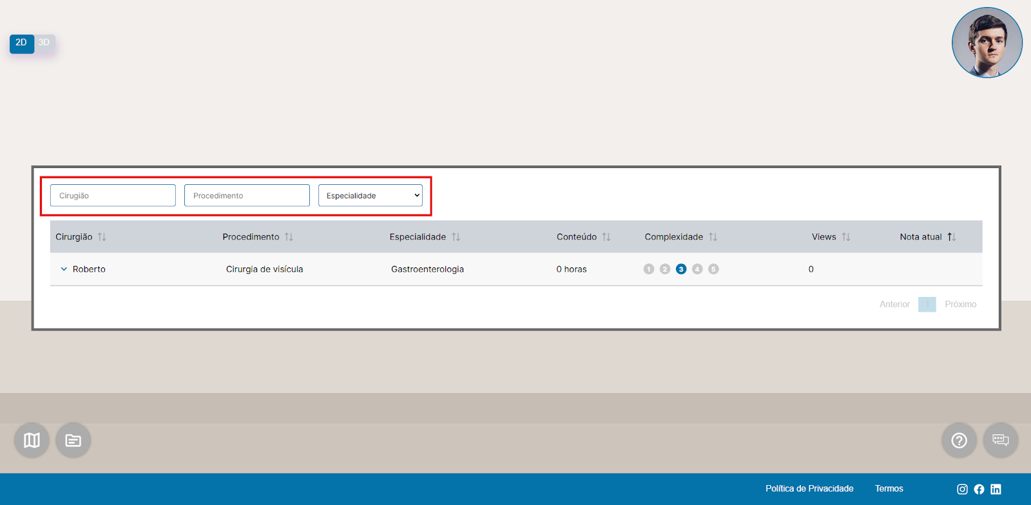Open the Termos link
The width and height of the screenshot is (1031, 505).
click(x=889, y=489)
